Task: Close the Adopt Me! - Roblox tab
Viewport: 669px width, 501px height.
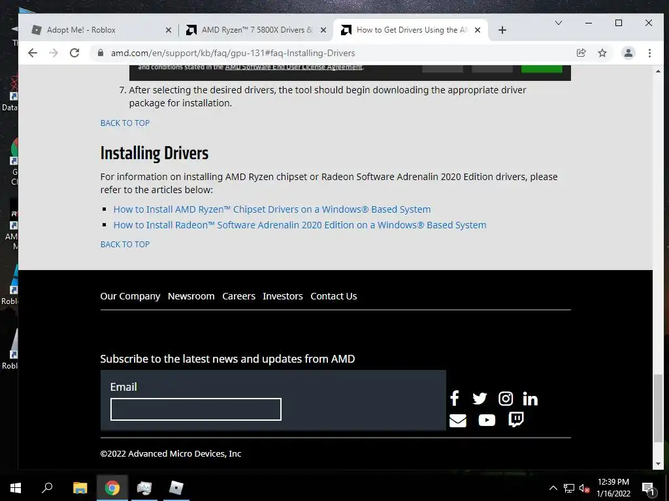Action: pos(168,30)
